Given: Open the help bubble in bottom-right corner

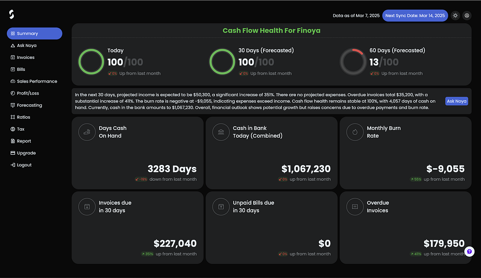Looking at the screenshot, I should (469, 251).
